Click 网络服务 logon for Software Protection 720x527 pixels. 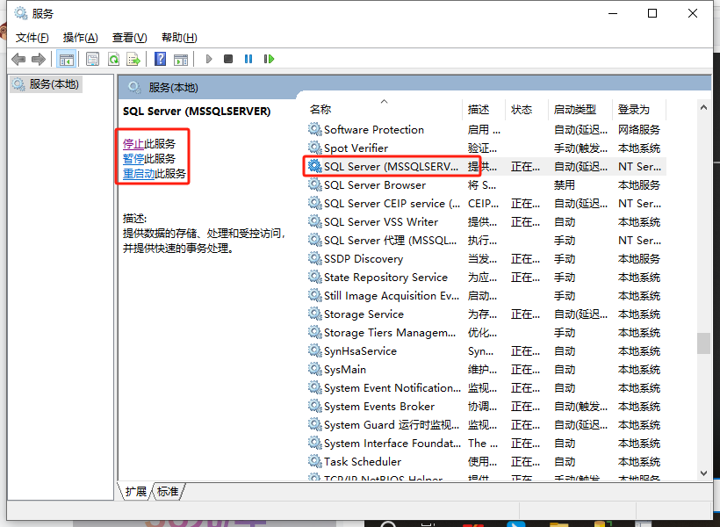click(x=639, y=130)
